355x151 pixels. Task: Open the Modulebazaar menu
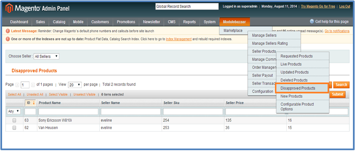(x=235, y=22)
